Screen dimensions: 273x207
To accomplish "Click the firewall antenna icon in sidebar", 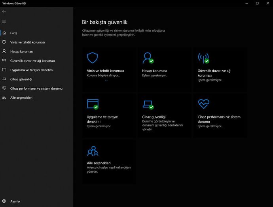I will point(4,60).
